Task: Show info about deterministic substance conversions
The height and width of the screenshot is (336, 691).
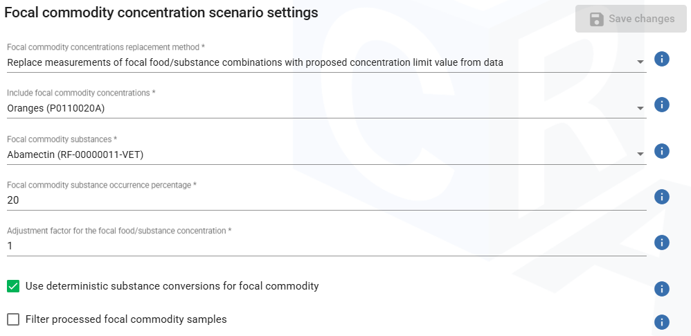Action: tap(661, 289)
